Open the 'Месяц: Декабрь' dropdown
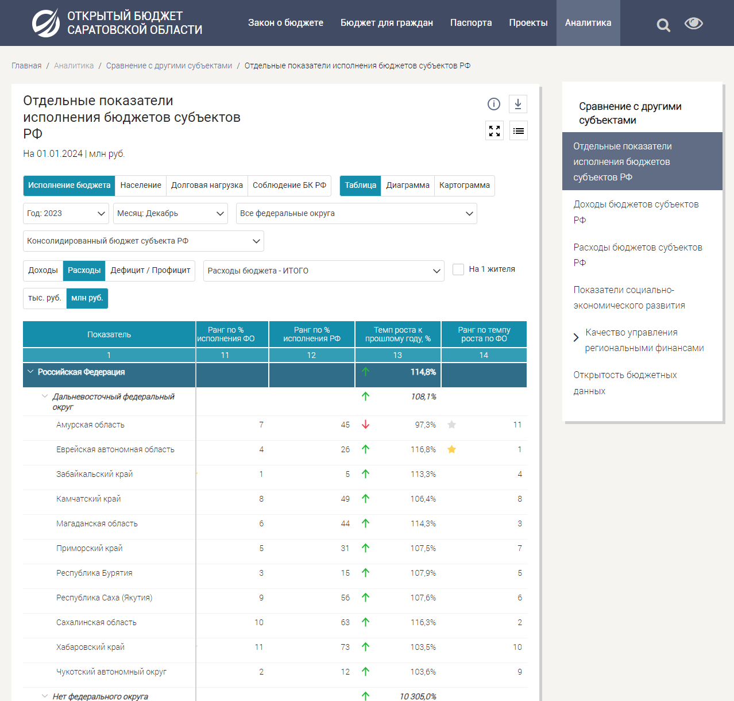 pyautogui.click(x=170, y=214)
